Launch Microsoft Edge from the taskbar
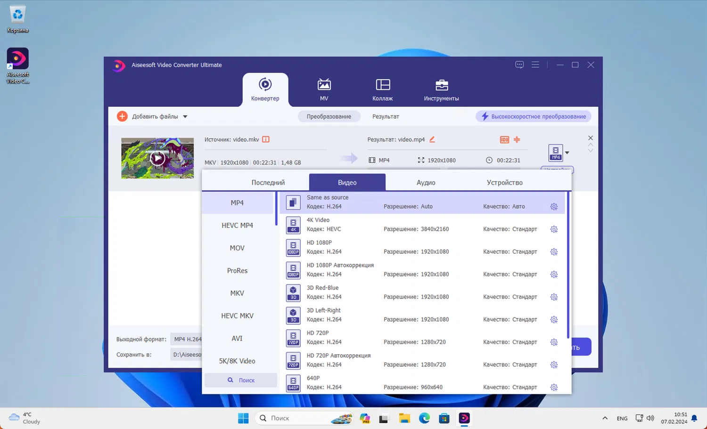 coord(424,418)
